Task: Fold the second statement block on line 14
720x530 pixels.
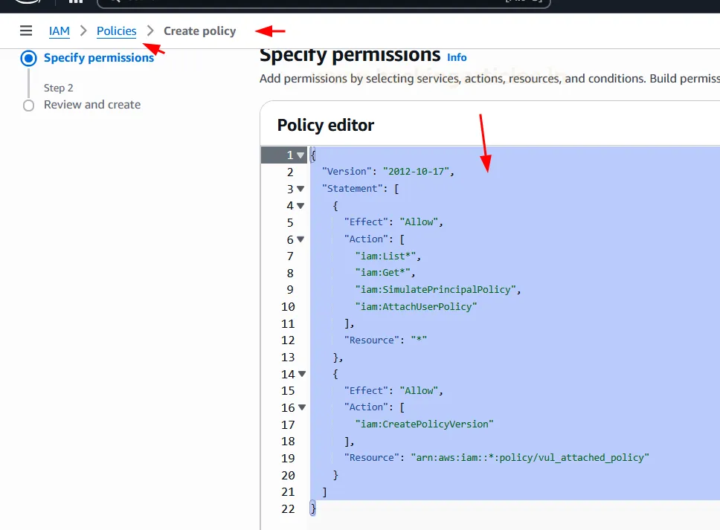Action: pyautogui.click(x=300, y=374)
